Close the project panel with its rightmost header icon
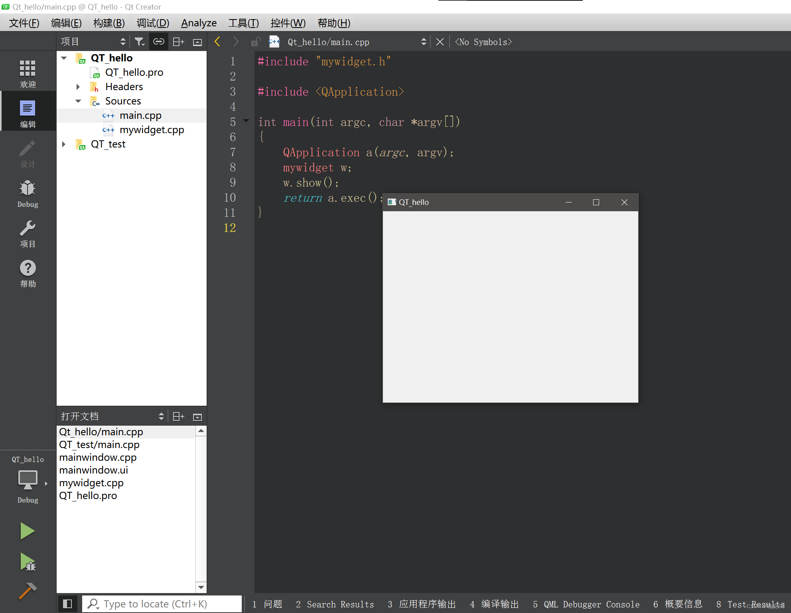This screenshot has height=613, width=791. click(197, 42)
